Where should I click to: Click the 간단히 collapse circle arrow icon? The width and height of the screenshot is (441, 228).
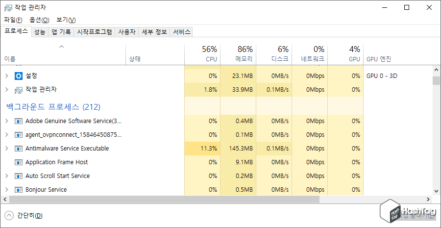(9, 216)
